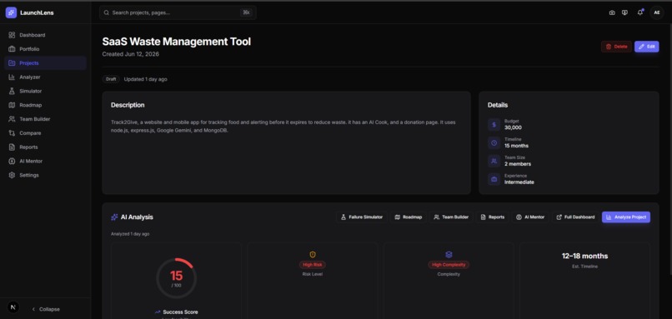Click the SaaS Waste Management Tool title
This screenshot has height=319, width=672.
pyautogui.click(x=177, y=42)
